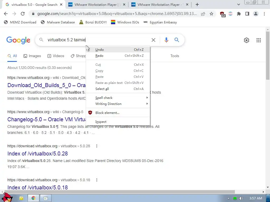Expand the Writing Direction submenu
The width and height of the screenshot is (270, 202).
point(118,104)
